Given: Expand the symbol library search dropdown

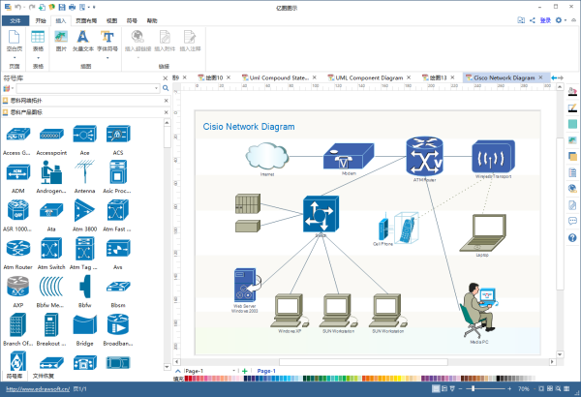Looking at the screenshot, I should coord(156,88).
